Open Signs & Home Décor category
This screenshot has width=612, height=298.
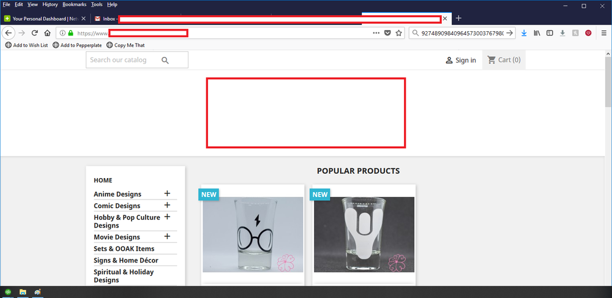tap(126, 260)
